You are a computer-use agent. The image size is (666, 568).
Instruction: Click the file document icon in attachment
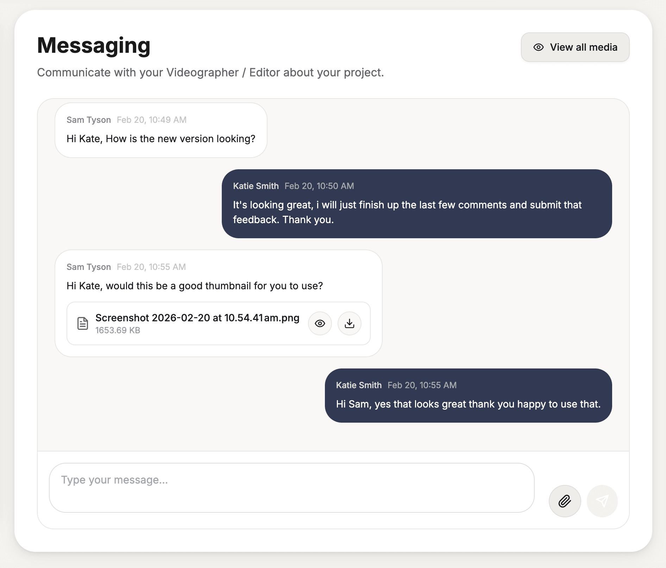tap(83, 323)
